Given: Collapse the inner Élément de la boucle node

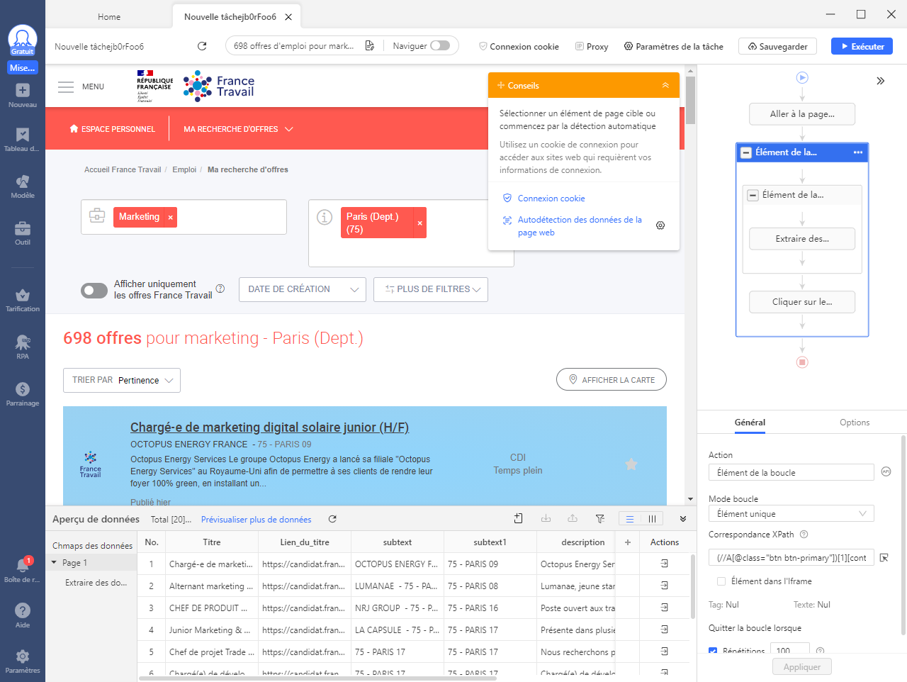Looking at the screenshot, I should (x=753, y=195).
